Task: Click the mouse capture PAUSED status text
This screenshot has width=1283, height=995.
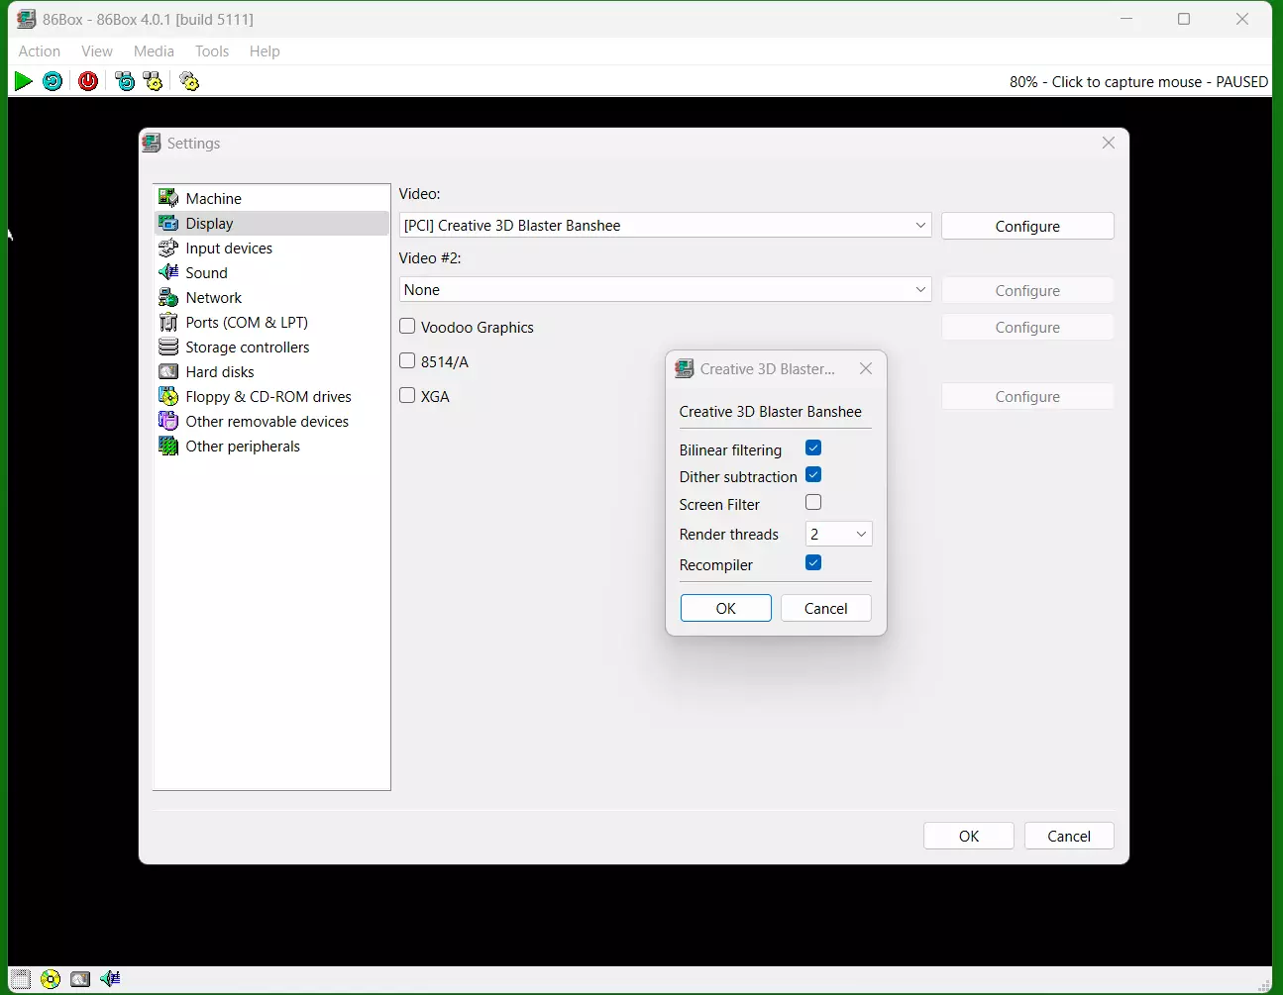Action: click(x=1138, y=82)
